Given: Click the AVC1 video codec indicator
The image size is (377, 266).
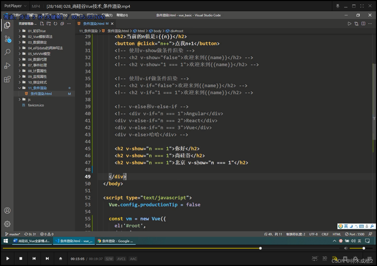Looking at the screenshot, I should [121, 259].
